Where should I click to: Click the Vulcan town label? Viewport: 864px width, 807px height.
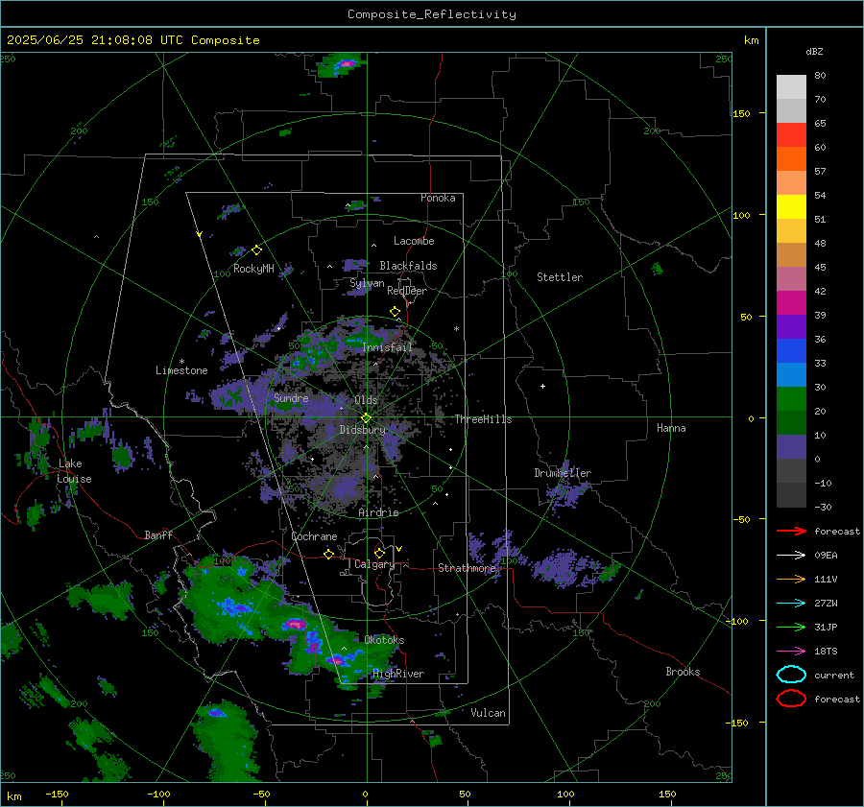point(489,713)
